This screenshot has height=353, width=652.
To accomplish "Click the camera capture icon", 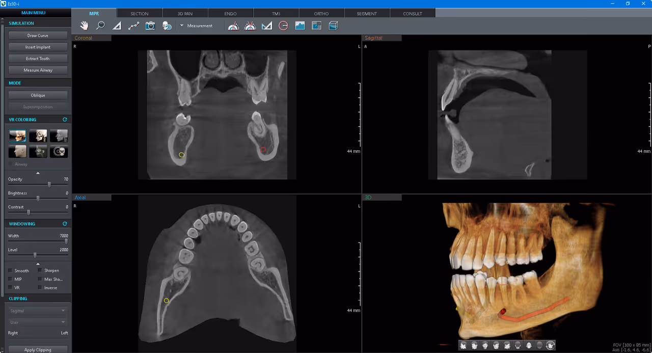I will 150,25.
